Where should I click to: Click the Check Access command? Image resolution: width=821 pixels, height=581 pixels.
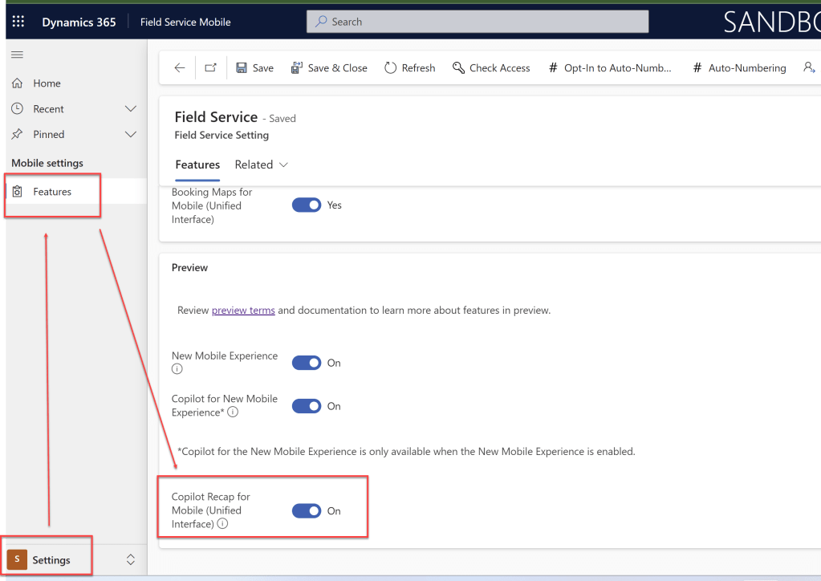point(491,68)
